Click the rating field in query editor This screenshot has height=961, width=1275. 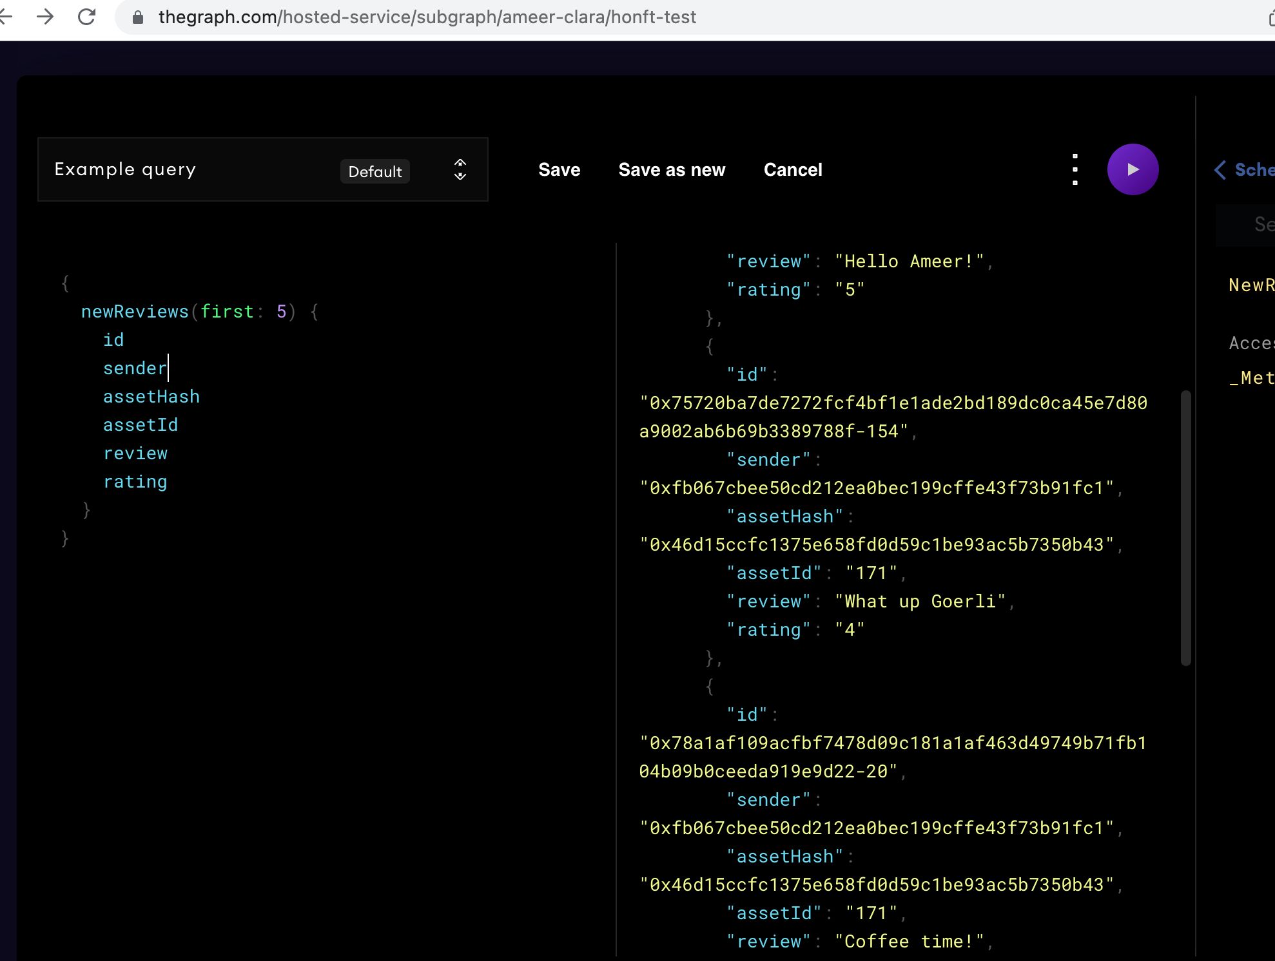[x=135, y=482]
